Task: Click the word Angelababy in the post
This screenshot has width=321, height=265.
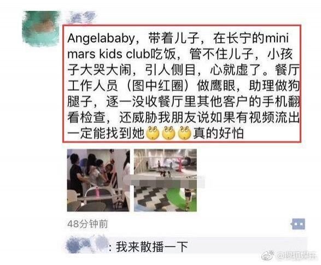Action: pyautogui.click(x=101, y=39)
